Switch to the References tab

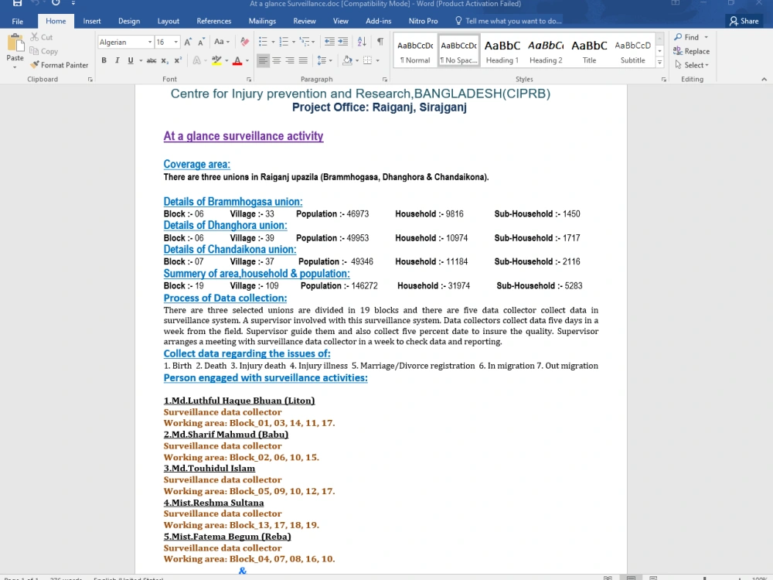[x=214, y=21]
